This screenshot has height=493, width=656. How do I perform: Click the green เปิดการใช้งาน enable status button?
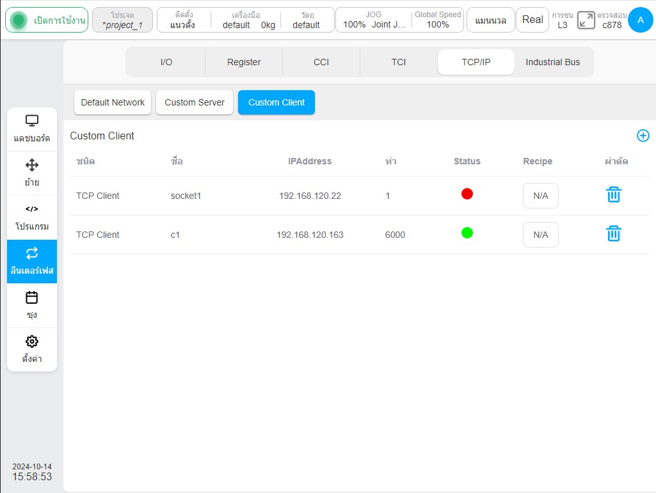[x=47, y=20]
